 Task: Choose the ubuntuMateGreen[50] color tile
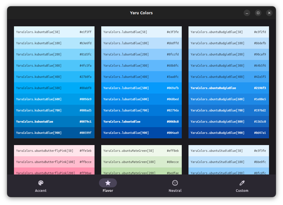tap(141, 151)
